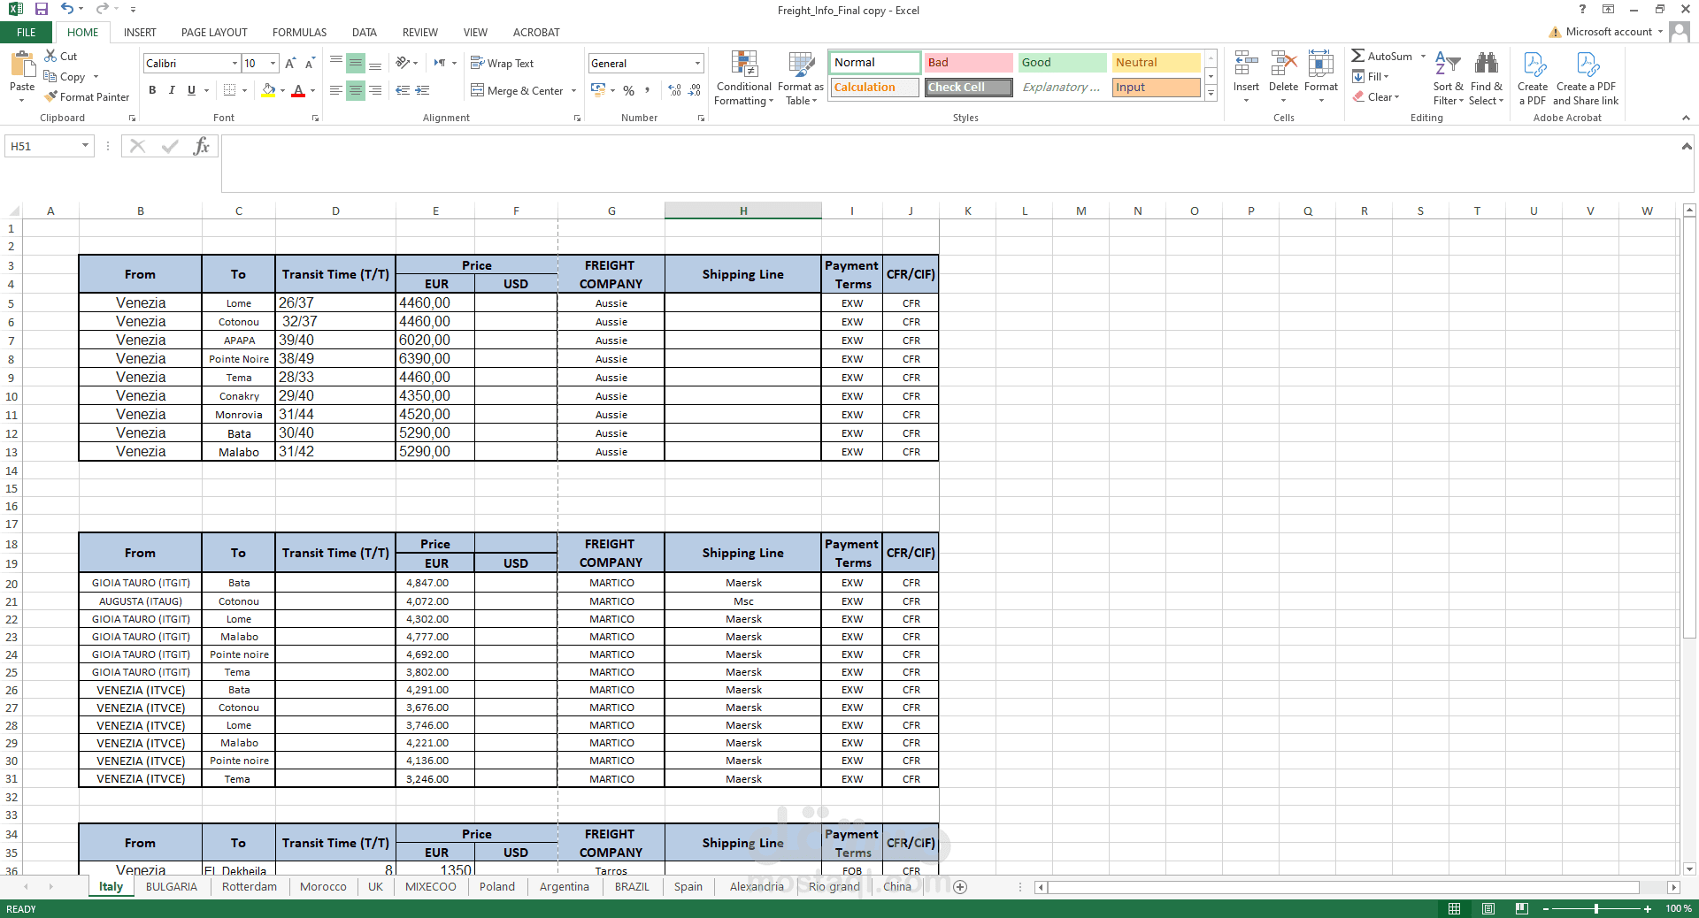Toggle Bold formatting
Viewport: 1699px width, 918px height.
point(152,90)
